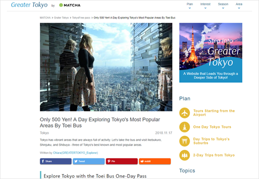The height and width of the screenshot is (179, 259).
Task: Share the article on Facebook
Action: click(x=56, y=161)
